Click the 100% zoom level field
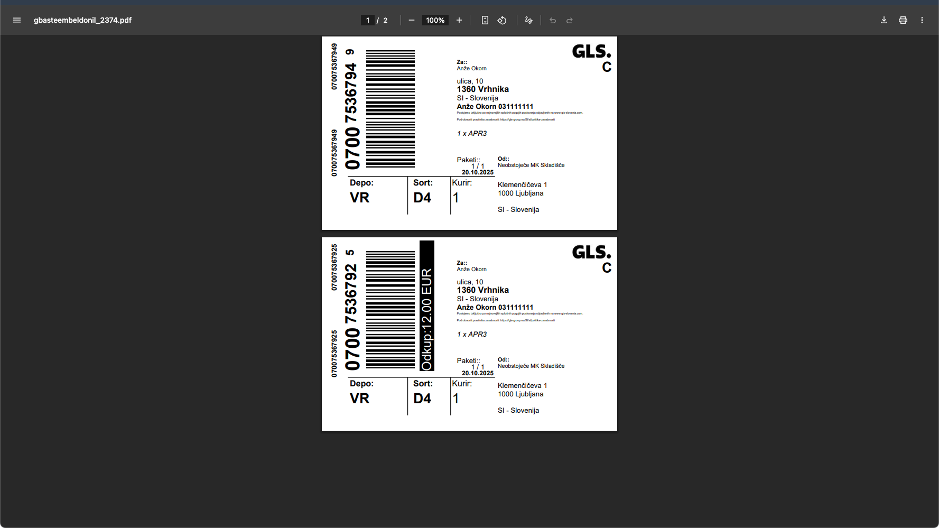 [435, 20]
